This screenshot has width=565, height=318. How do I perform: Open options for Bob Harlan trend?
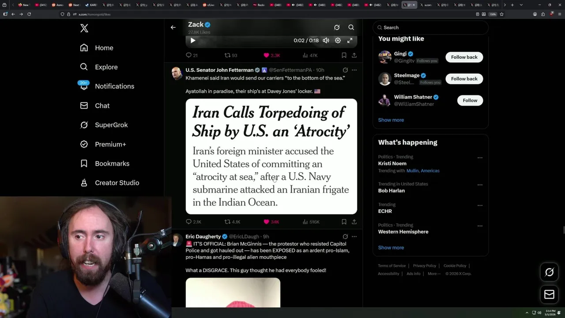tap(480, 185)
